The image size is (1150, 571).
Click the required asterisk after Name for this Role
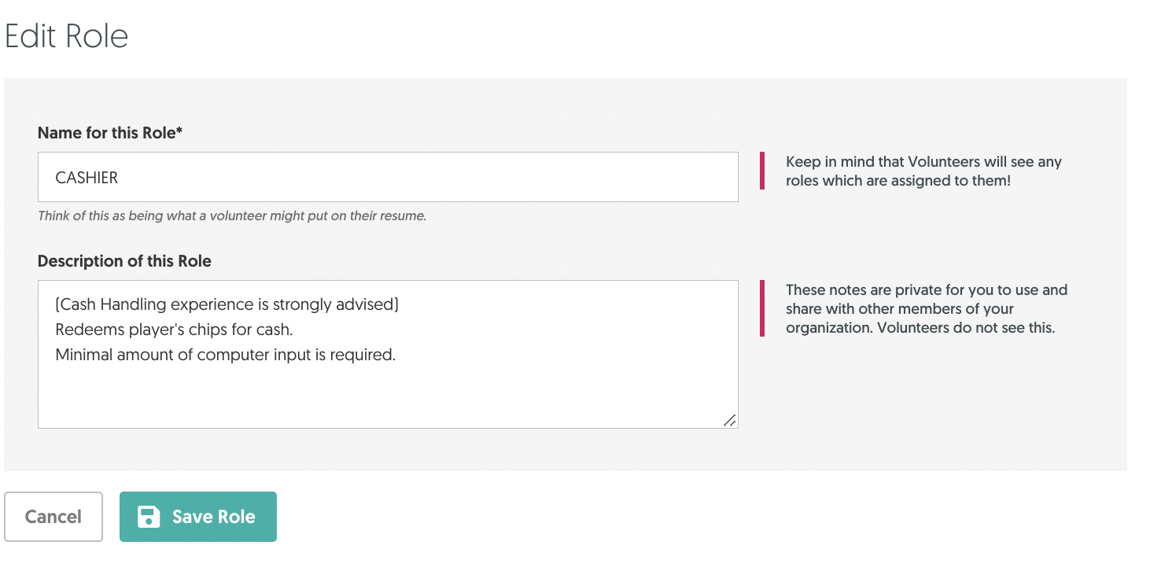[x=179, y=131]
